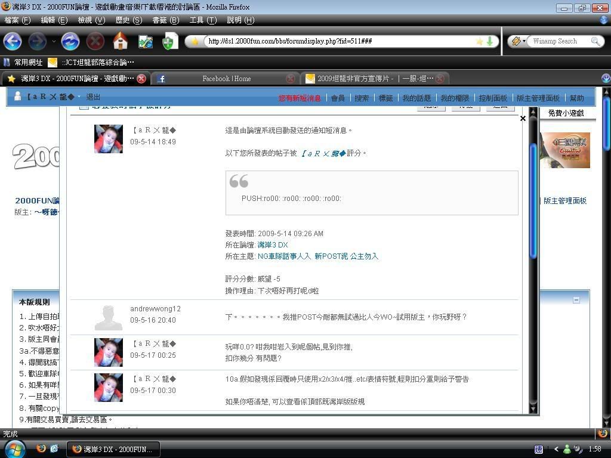Click the Windows Start orb
Viewport: 611px width, 458px height.
coord(14,448)
